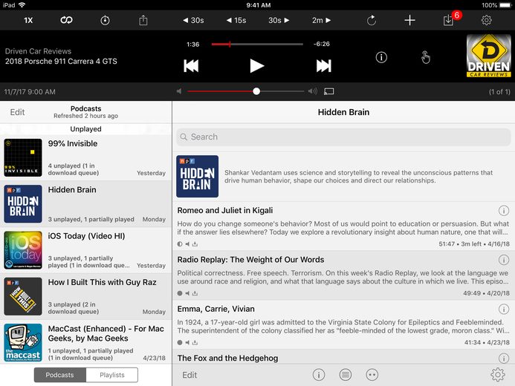Image resolution: width=515 pixels, height=386 pixels.
Task: Open the list view icon in the bottom bar
Action: (x=346, y=375)
